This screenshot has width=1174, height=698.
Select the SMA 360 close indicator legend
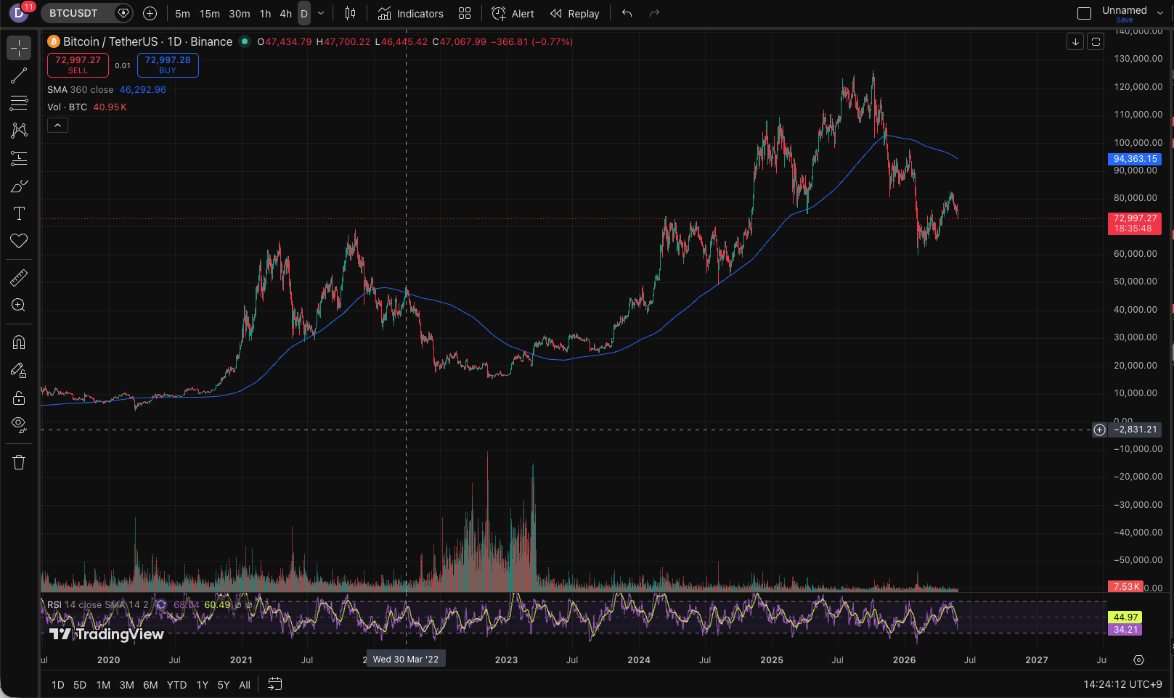click(81, 90)
